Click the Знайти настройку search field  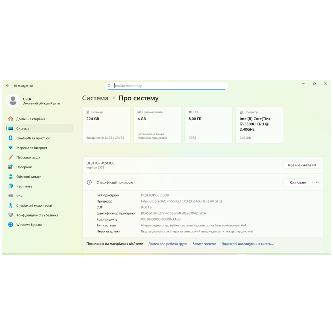point(170,86)
